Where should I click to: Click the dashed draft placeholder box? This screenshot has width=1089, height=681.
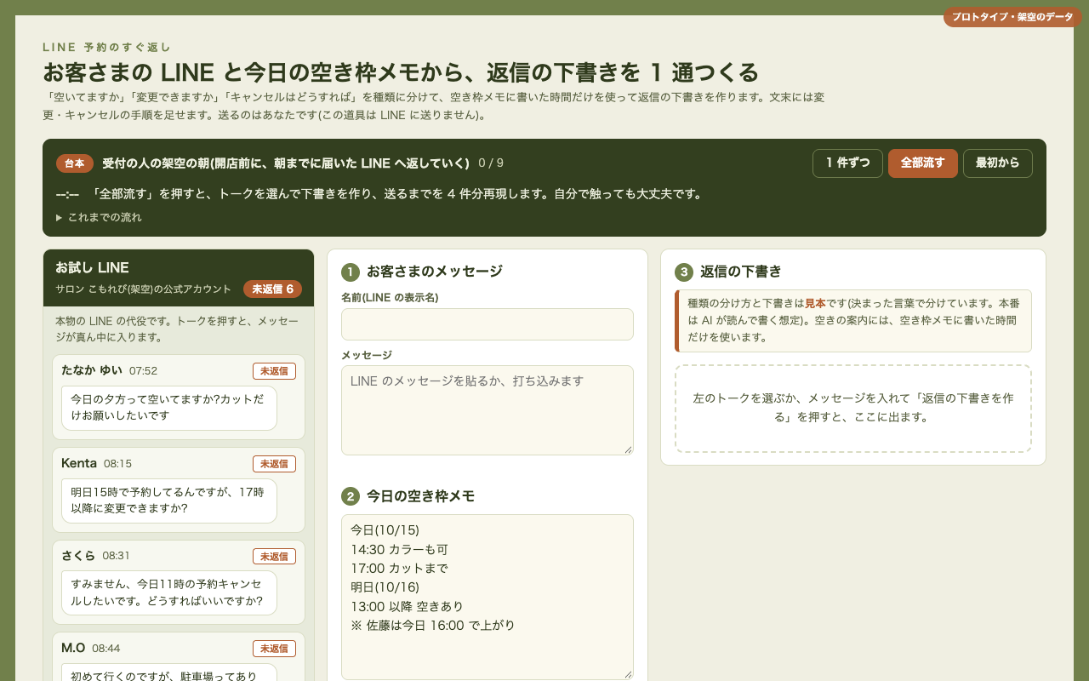(x=853, y=409)
